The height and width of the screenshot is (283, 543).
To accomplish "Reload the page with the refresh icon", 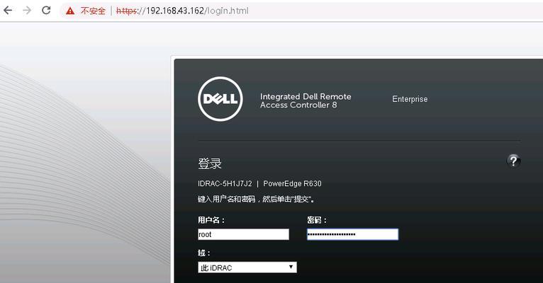I will coord(46,11).
